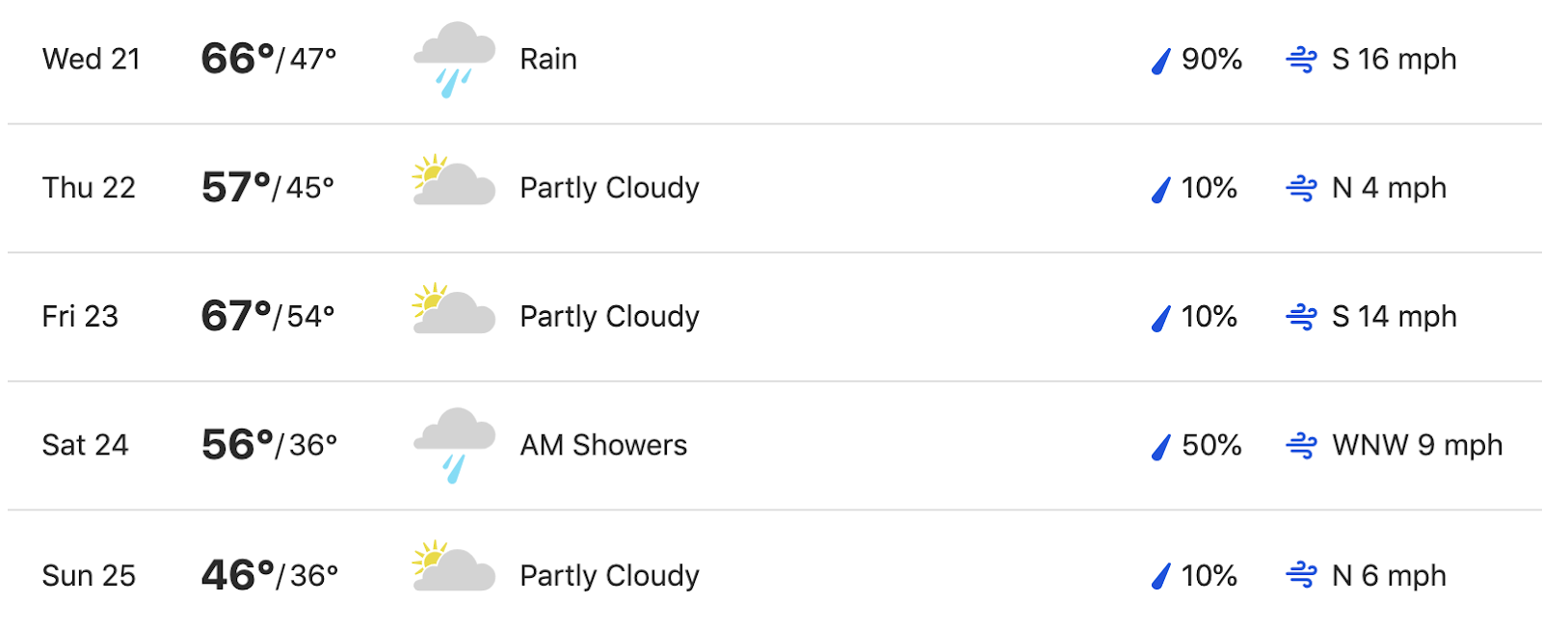Click the showers cloud icon for Sat 24
This screenshot has height=628, width=1542.
(454, 445)
